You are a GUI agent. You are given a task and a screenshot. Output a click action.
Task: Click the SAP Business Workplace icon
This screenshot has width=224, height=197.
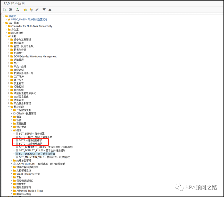point(18,10)
